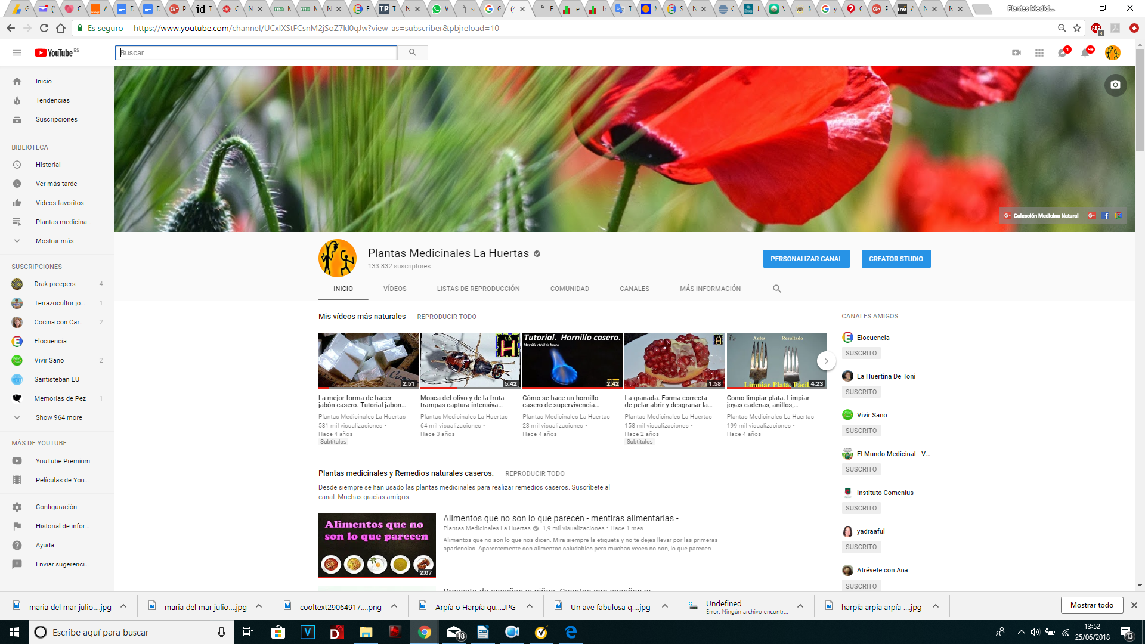Click CREATOR STUDIO button
Image resolution: width=1145 pixels, height=644 pixels.
[896, 259]
